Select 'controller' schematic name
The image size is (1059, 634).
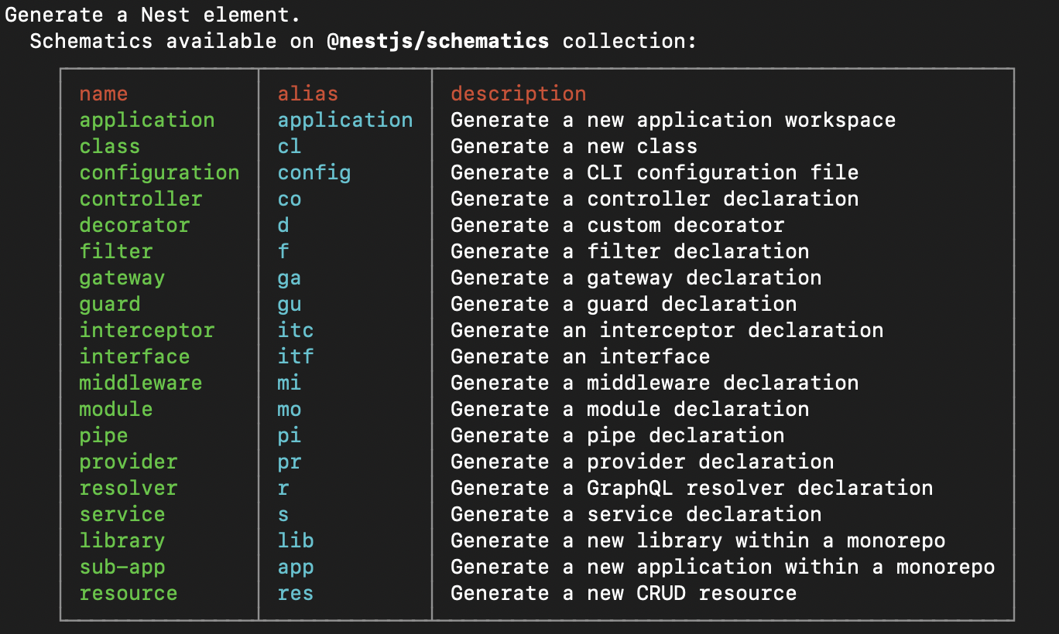[141, 199]
